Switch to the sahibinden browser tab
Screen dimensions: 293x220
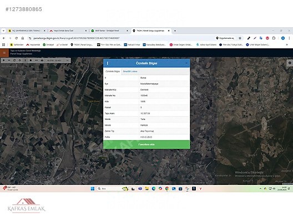[27, 31]
